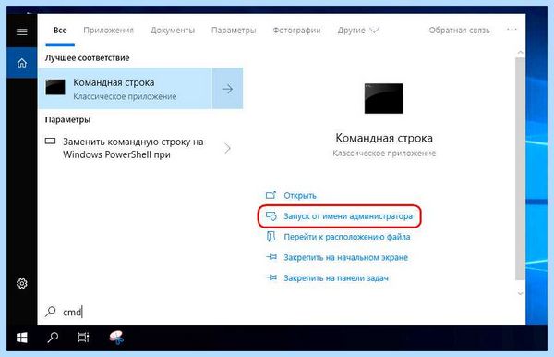Image resolution: width=554 pixels, height=357 pixels.
Task: Click Классическое приложение subtitle under the preview title
Action: tap(384, 154)
